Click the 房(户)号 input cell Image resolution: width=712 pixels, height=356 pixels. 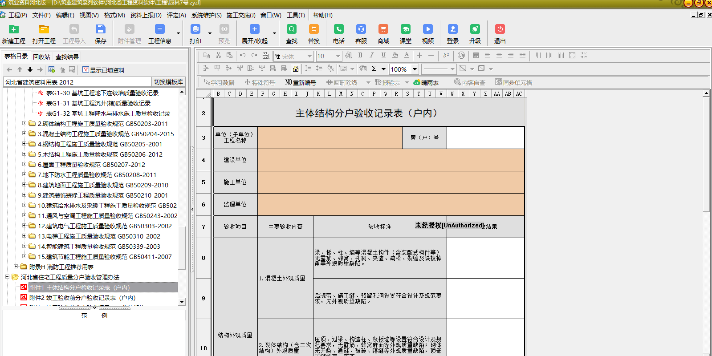click(x=485, y=138)
